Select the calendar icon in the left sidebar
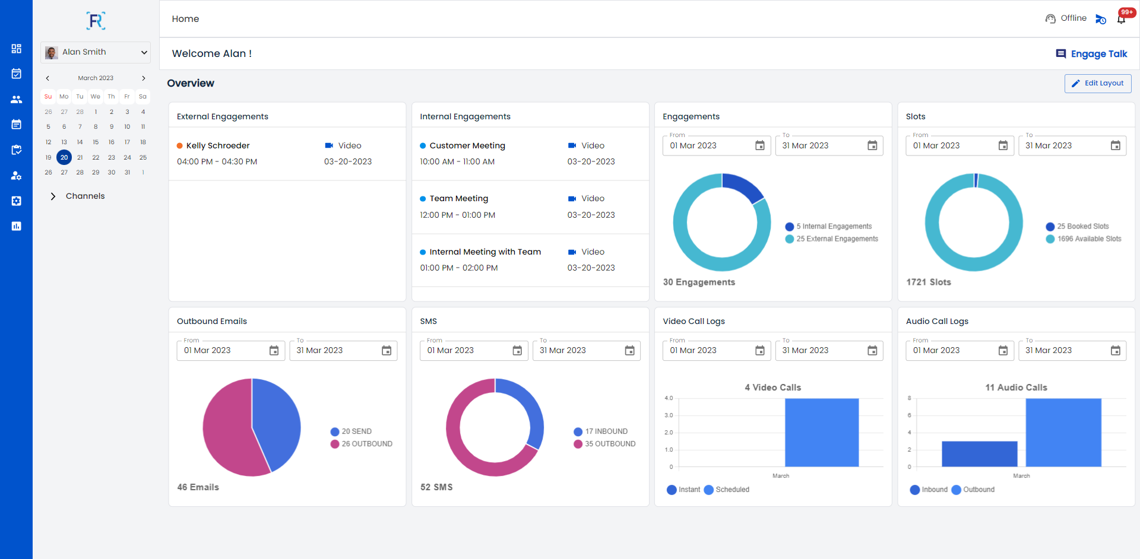Viewport: 1140px width, 559px height. (x=17, y=74)
